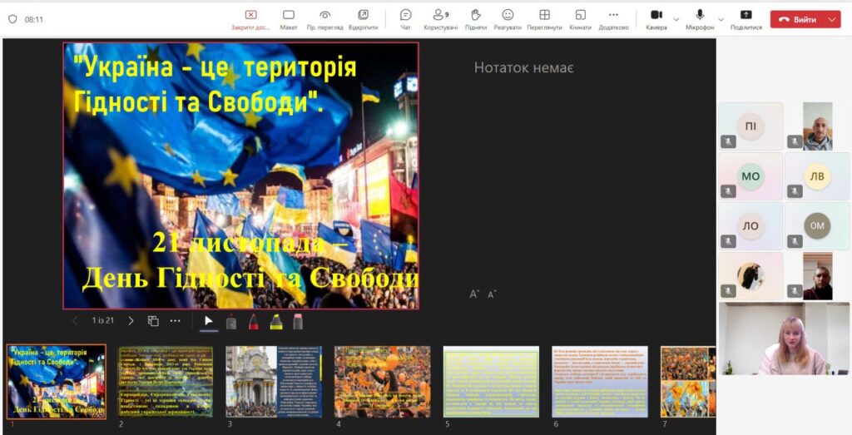
Task: Open the Реагувати reactions menu
Action: tap(508, 19)
